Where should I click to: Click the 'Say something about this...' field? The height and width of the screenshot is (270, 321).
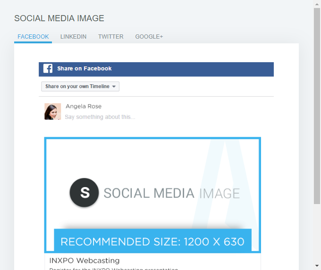click(x=100, y=117)
